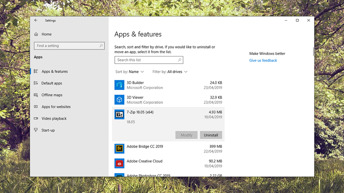Open the Sort by Name dropdown
The height and width of the screenshot is (193, 344).
tap(130, 72)
